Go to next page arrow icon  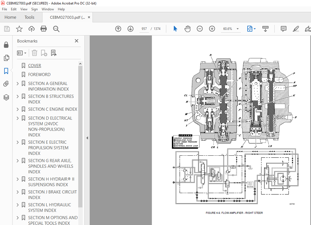130,29
